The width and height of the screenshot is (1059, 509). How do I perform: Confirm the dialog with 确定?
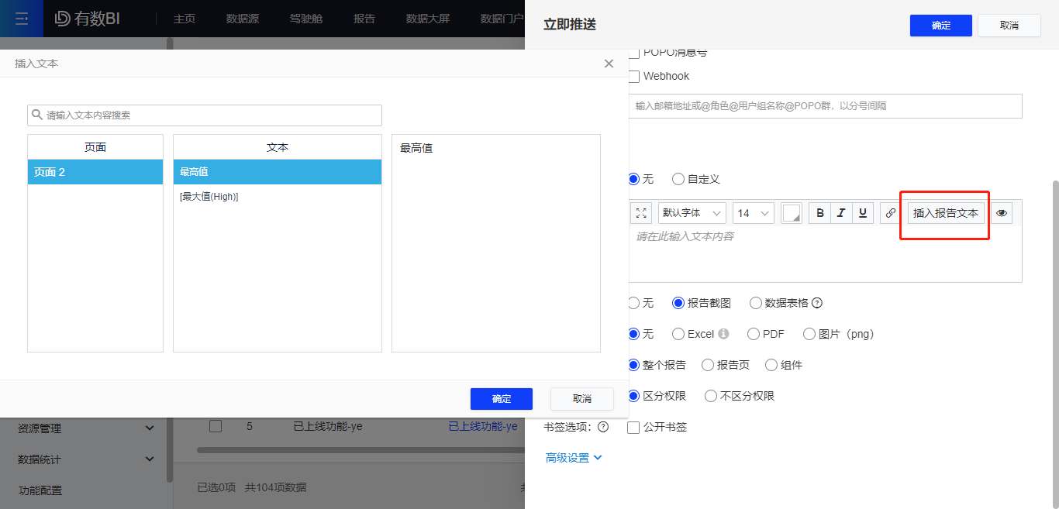[501, 398]
